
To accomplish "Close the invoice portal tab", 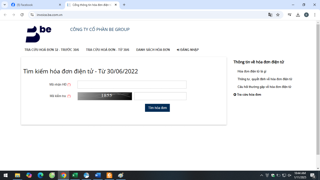I will point(116,5).
